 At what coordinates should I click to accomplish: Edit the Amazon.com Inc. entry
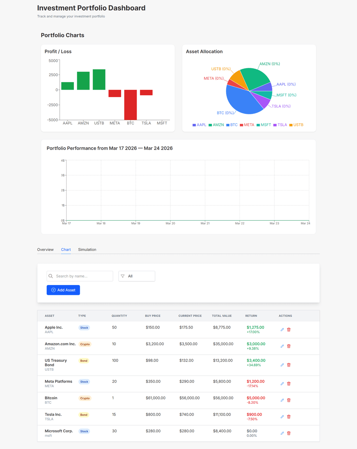click(282, 346)
